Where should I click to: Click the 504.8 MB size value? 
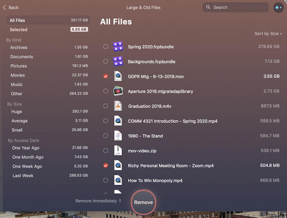click(x=270, y=165)
